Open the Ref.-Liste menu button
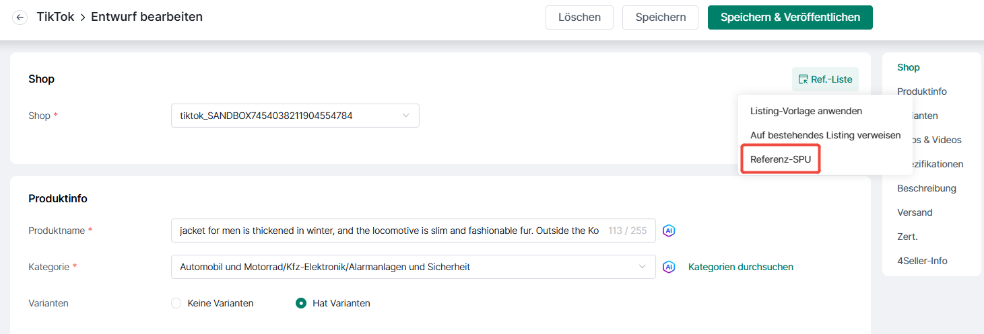984x334 pixels. tap(825, 79)
